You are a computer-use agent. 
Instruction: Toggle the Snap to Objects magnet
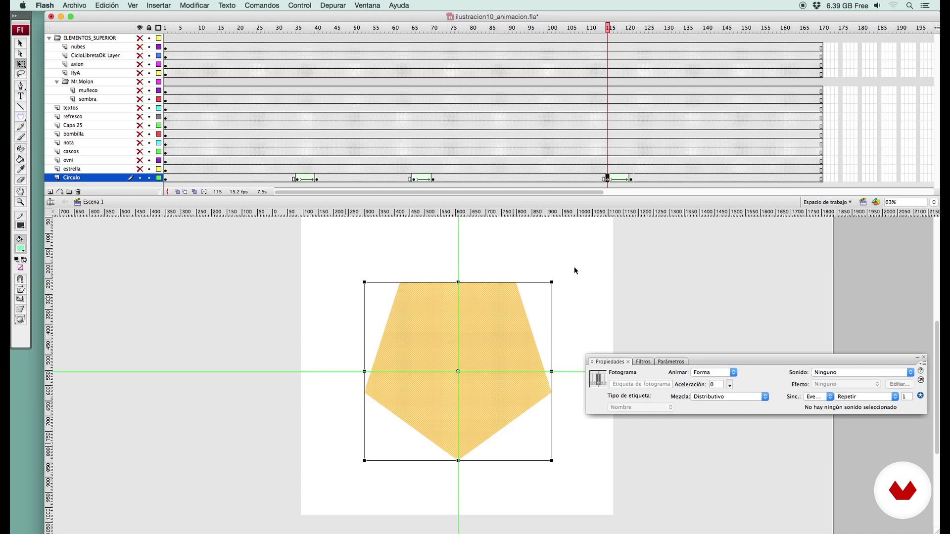(20, 279)
